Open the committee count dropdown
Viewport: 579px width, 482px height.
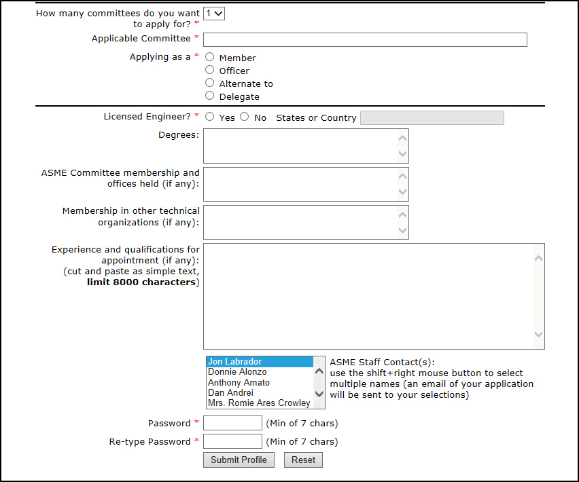[213, 13]
